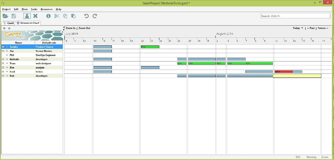Viewport: 334px width, 160px height.
Task: Switch to the Gantt tab
Action: tap(9, 23)
